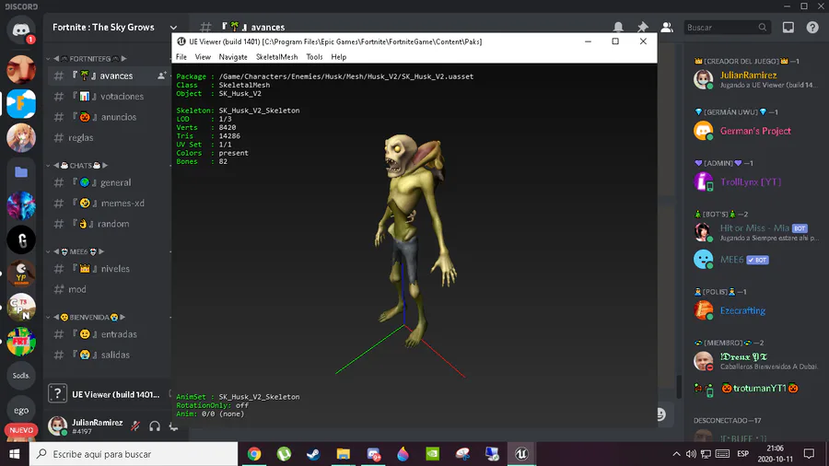Screen dimensions: 829x466
Task: Click JulianRamirez avatar in user panel
Action: [x=57, y=425]
